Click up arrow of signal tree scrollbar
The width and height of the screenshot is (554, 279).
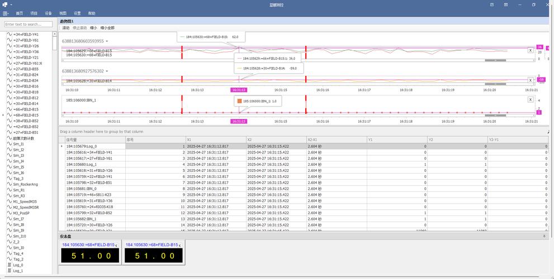tap(55, 34)
